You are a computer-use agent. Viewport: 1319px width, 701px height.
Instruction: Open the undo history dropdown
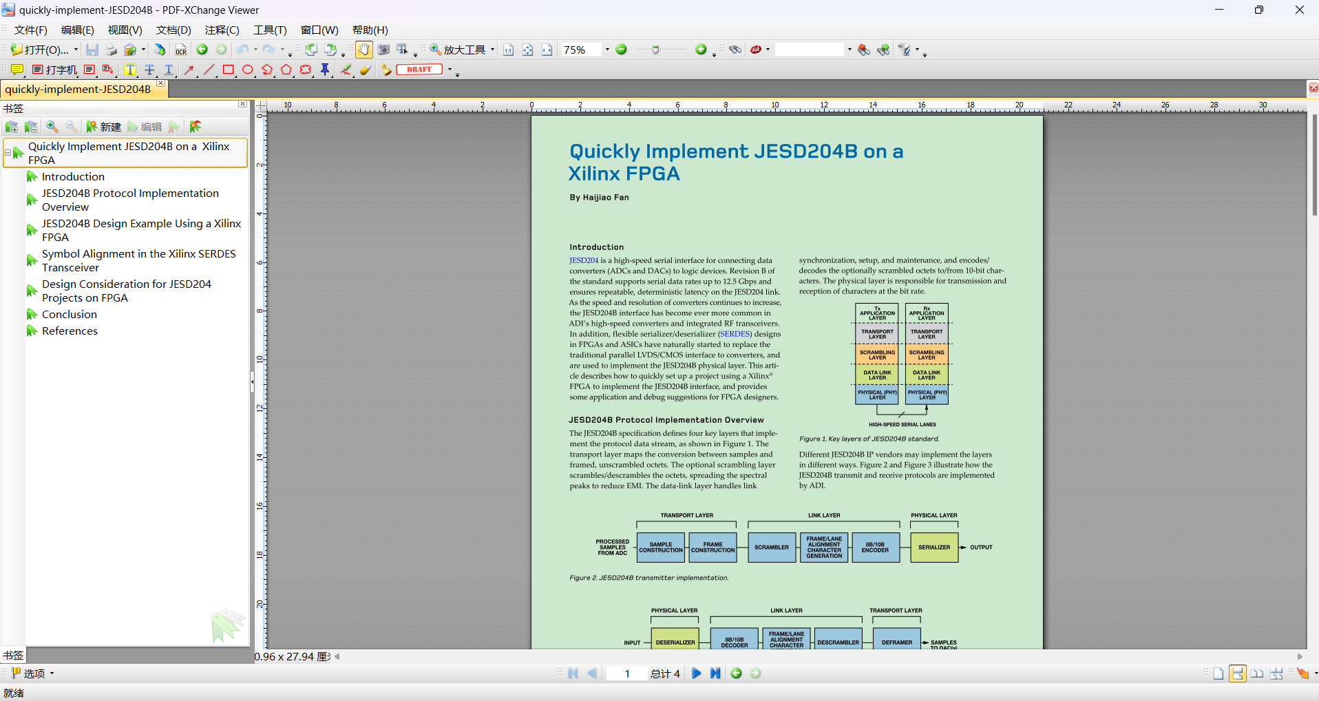click(255, 50)
